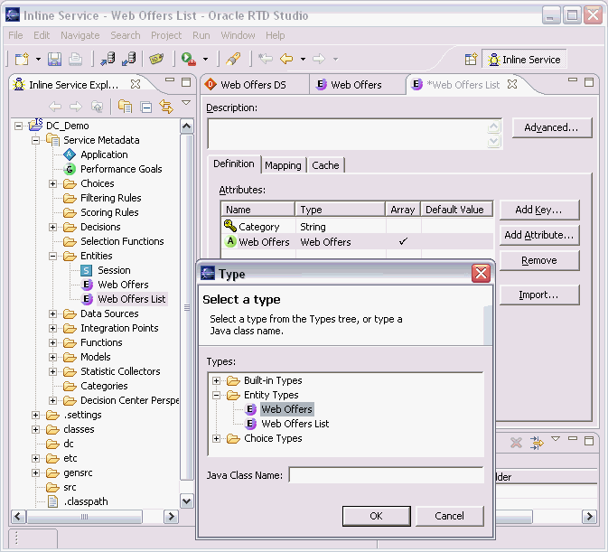This screenshot has height=552, width=608.
Task: Click the Import... button
Action: 539,295
